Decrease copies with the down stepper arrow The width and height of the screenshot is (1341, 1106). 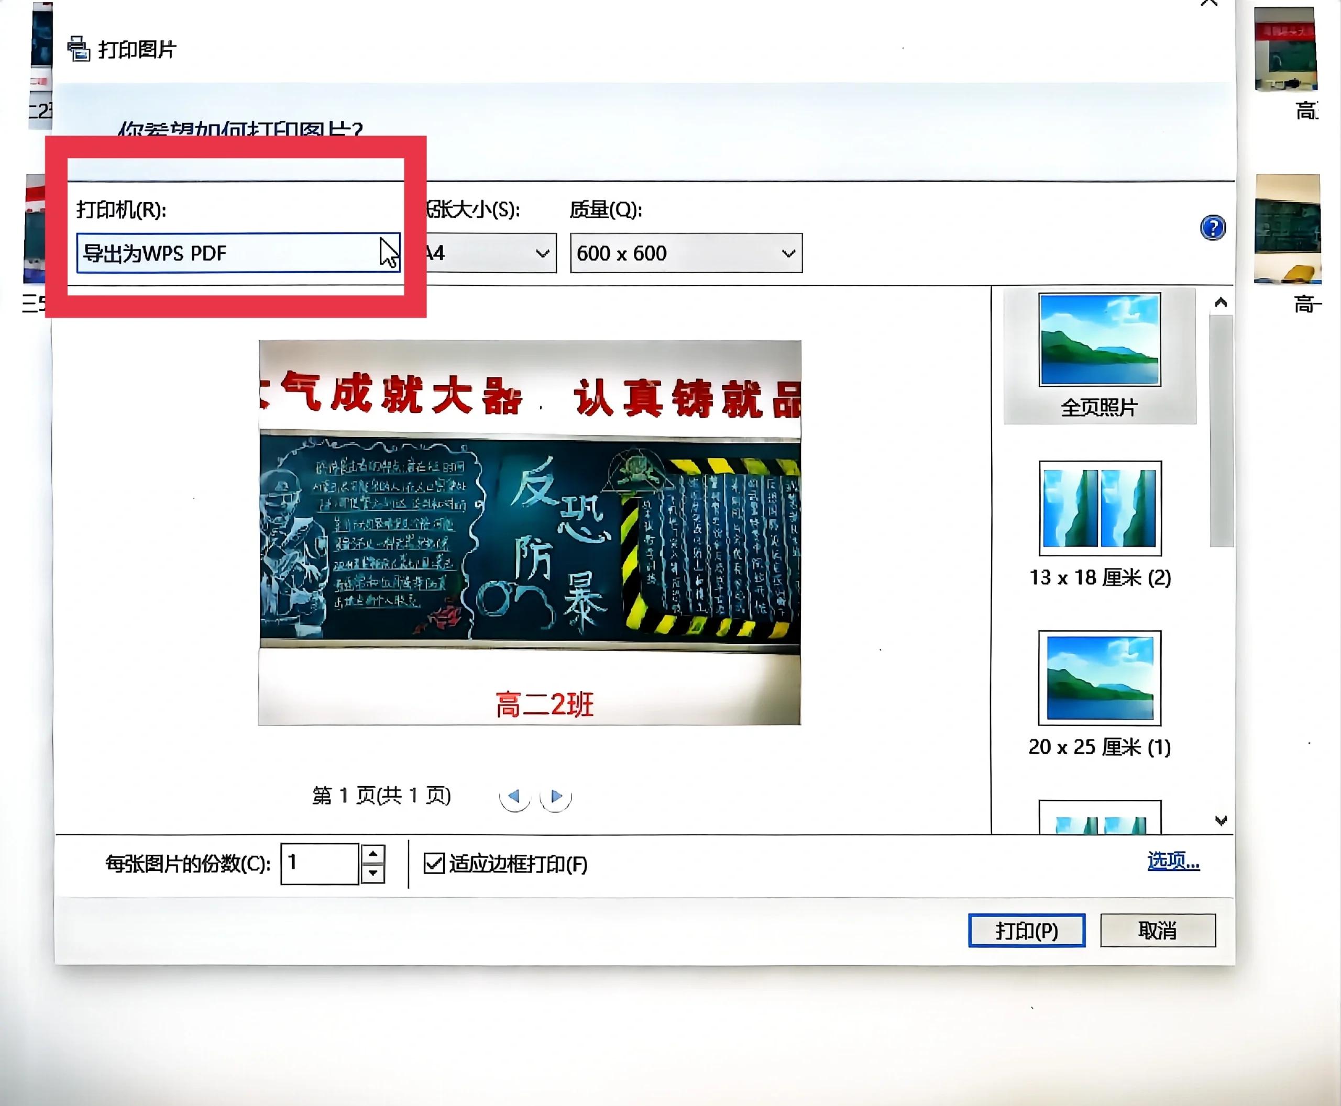point(373,875)
